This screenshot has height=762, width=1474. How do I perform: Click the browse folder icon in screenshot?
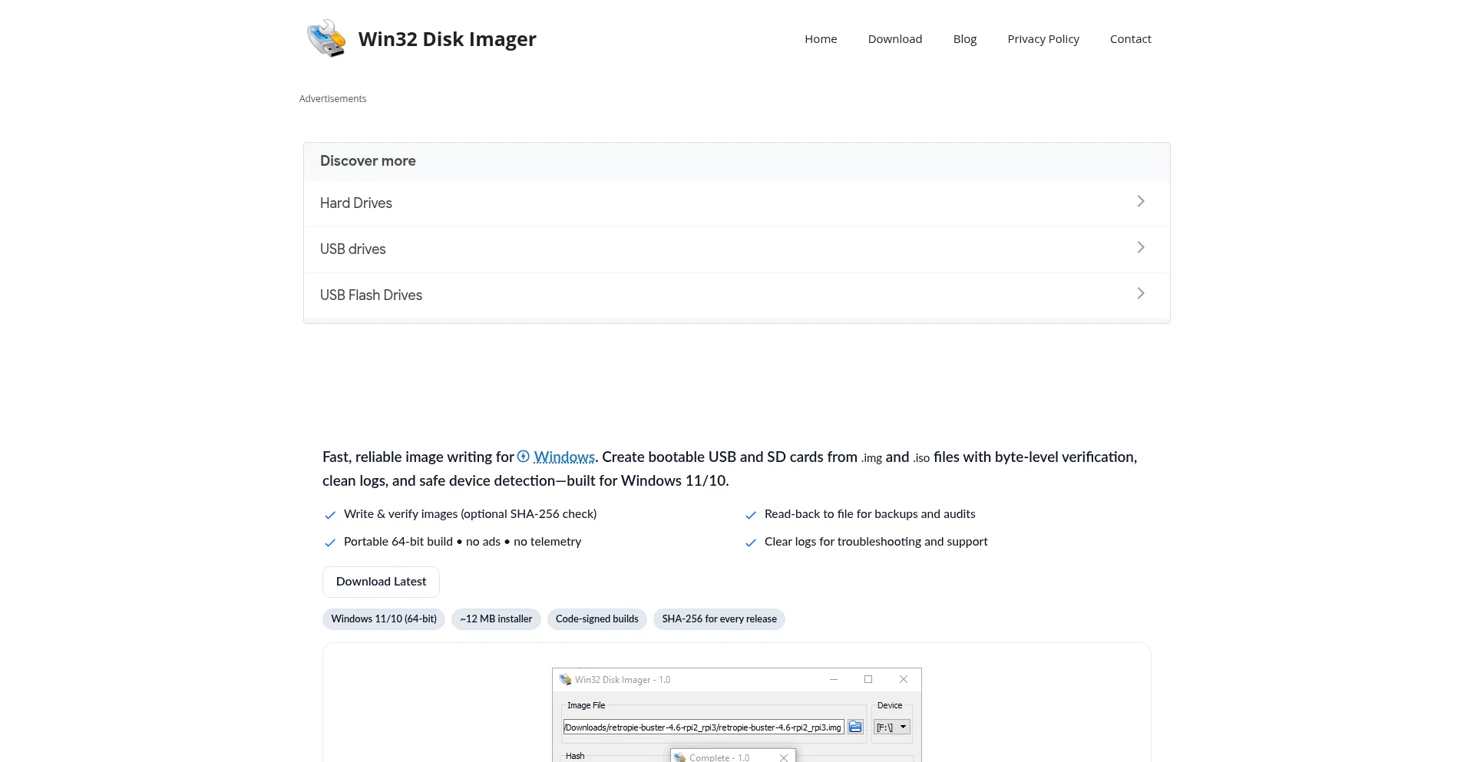[855, 727]
